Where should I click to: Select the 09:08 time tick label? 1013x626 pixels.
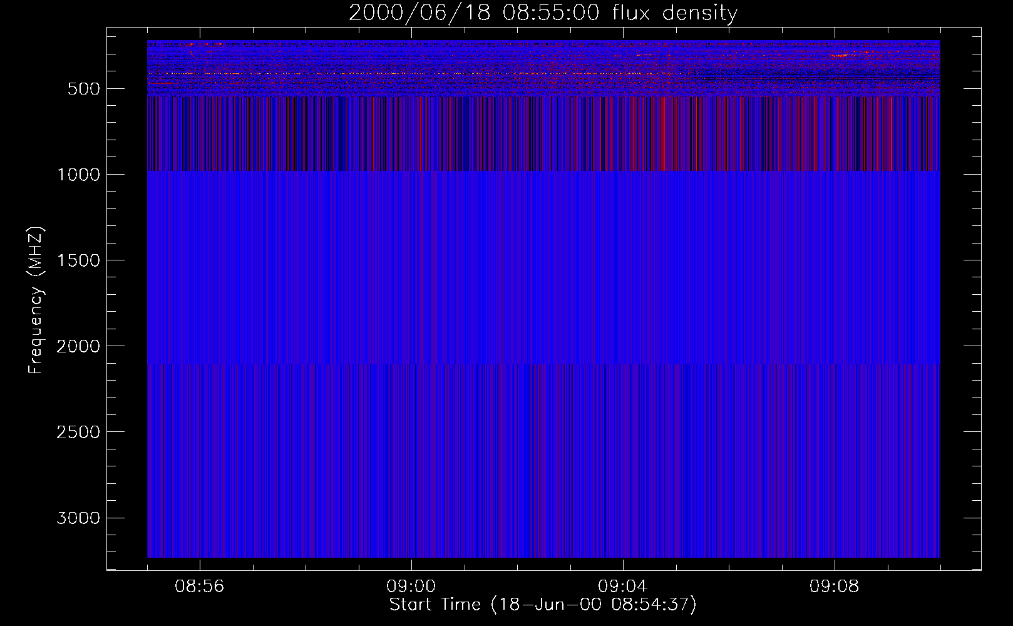click(x=834, y=587)
